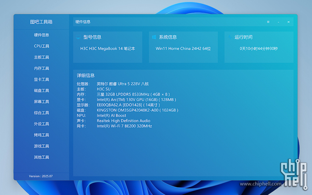Open the 硬件信息 sidebar item

tap(41, 35)
